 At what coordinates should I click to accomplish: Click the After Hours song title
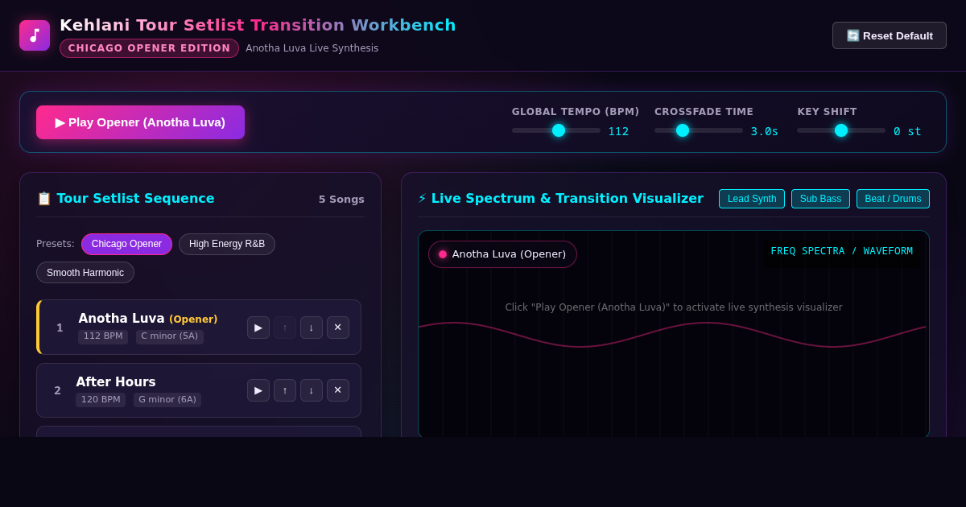click(x=116, y=382)
